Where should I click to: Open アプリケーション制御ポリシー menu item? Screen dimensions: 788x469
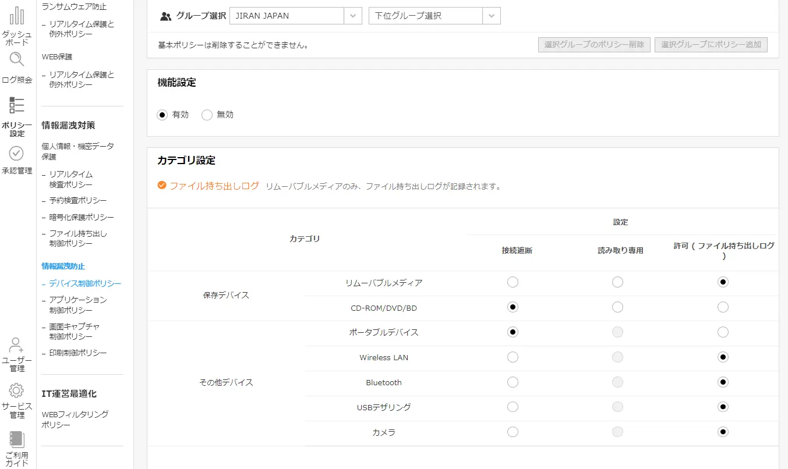click(78, 305)
